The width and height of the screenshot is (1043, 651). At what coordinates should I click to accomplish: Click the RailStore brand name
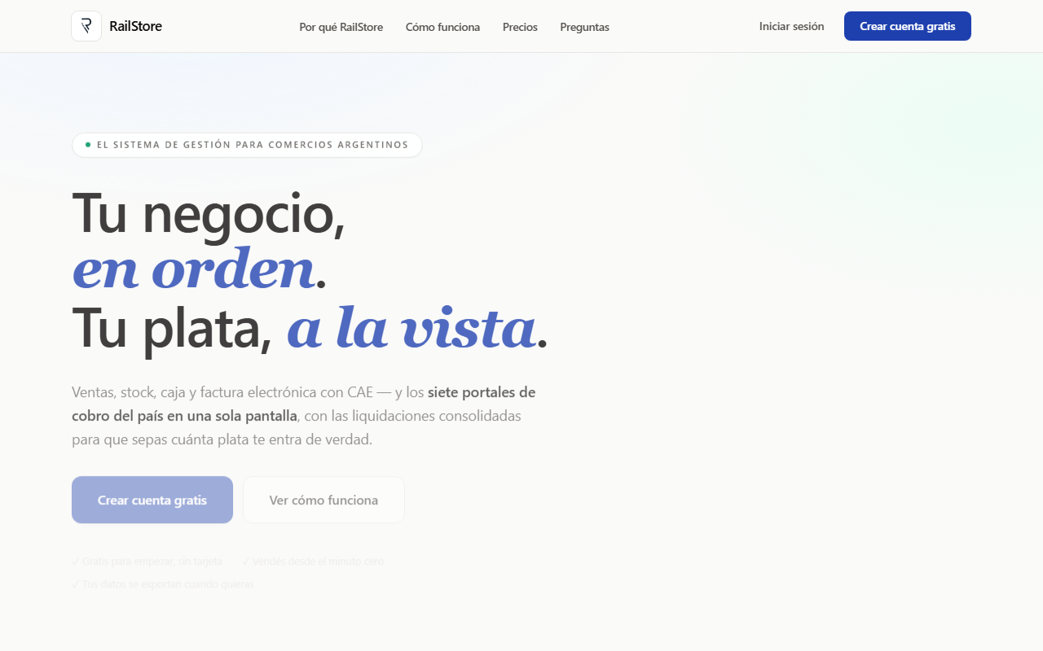click(x=135, y=26)
